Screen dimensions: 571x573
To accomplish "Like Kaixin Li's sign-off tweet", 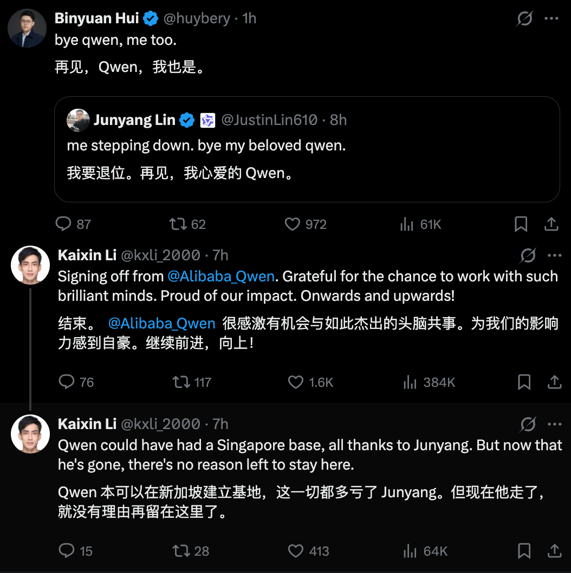I will pyautogui.click(x=295, y=382).
